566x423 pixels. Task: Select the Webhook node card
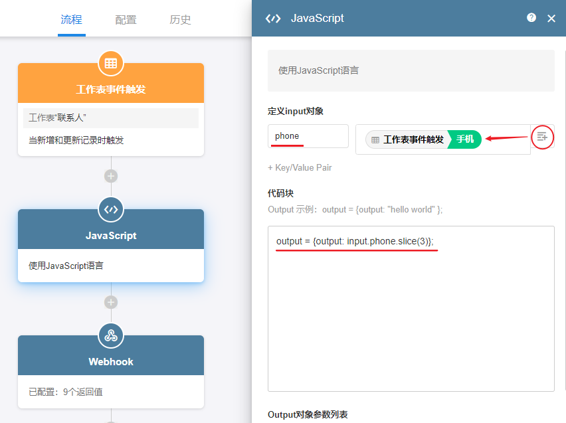111,379
